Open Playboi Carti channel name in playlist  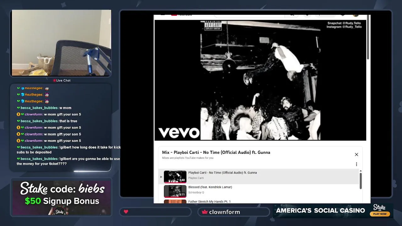click(196, 178)
